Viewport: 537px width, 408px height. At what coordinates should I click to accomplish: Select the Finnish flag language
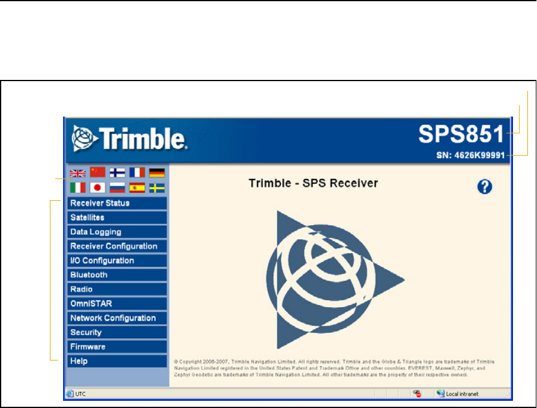pos(117,172)
